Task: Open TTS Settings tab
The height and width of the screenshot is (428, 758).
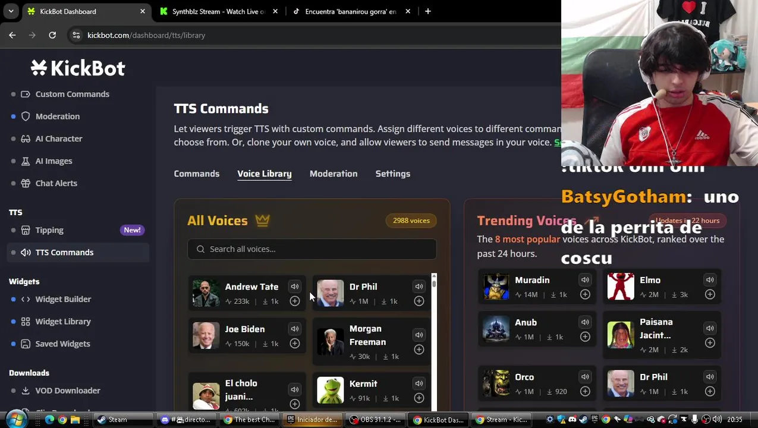Action: (392, 174)
